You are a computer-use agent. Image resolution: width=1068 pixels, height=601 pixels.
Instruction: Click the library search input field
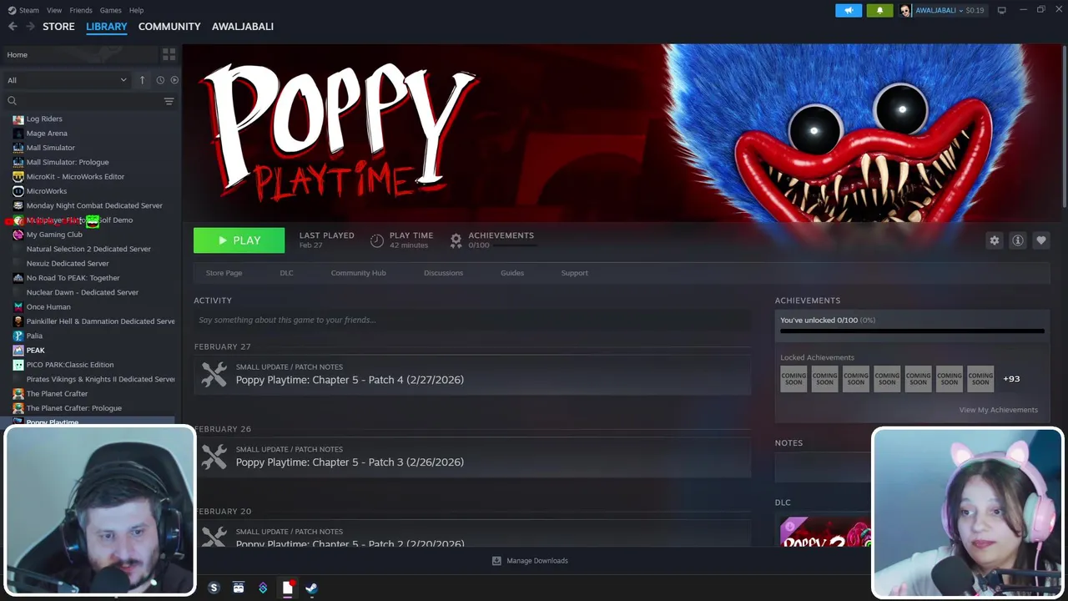click(x=88, y=101)
